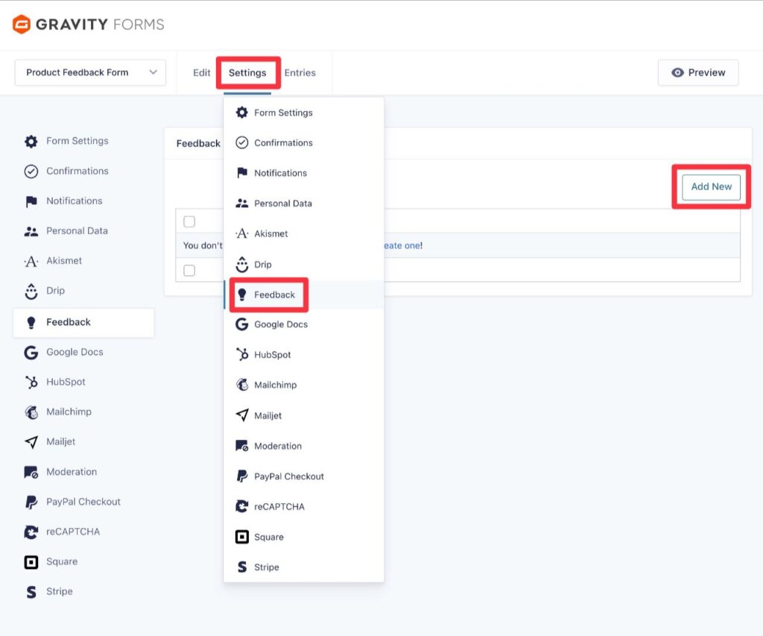Open Google Docs label in the left sidebar
The width and height of the screenshot is (763, 636).
75,352
